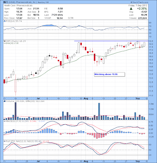Click the Last size 7124 shrs
This screenshot has width=157, height=163.
(x=57, y=15)
